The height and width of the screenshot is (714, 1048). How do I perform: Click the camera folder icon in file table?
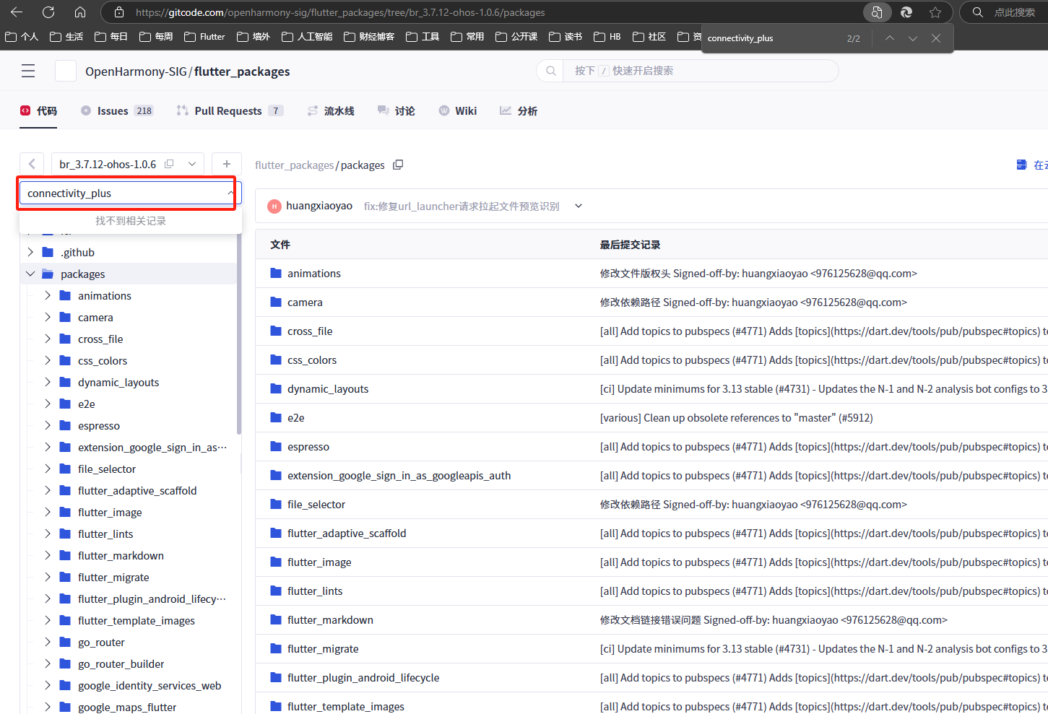pos(276,302)
